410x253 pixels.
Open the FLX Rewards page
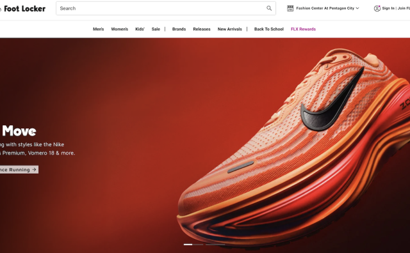tap(303, 29)
